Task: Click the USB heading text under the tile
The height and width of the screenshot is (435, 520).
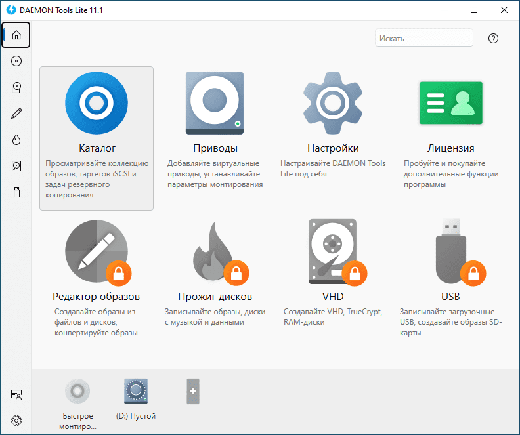Action: [x=450, y=296]
